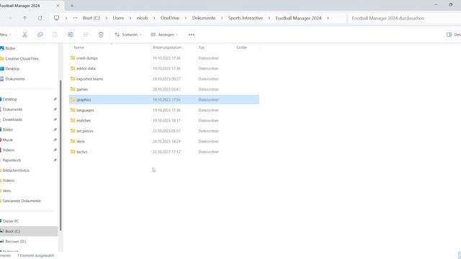Open Musik in quick access sidebar

[x=8, y=140]
